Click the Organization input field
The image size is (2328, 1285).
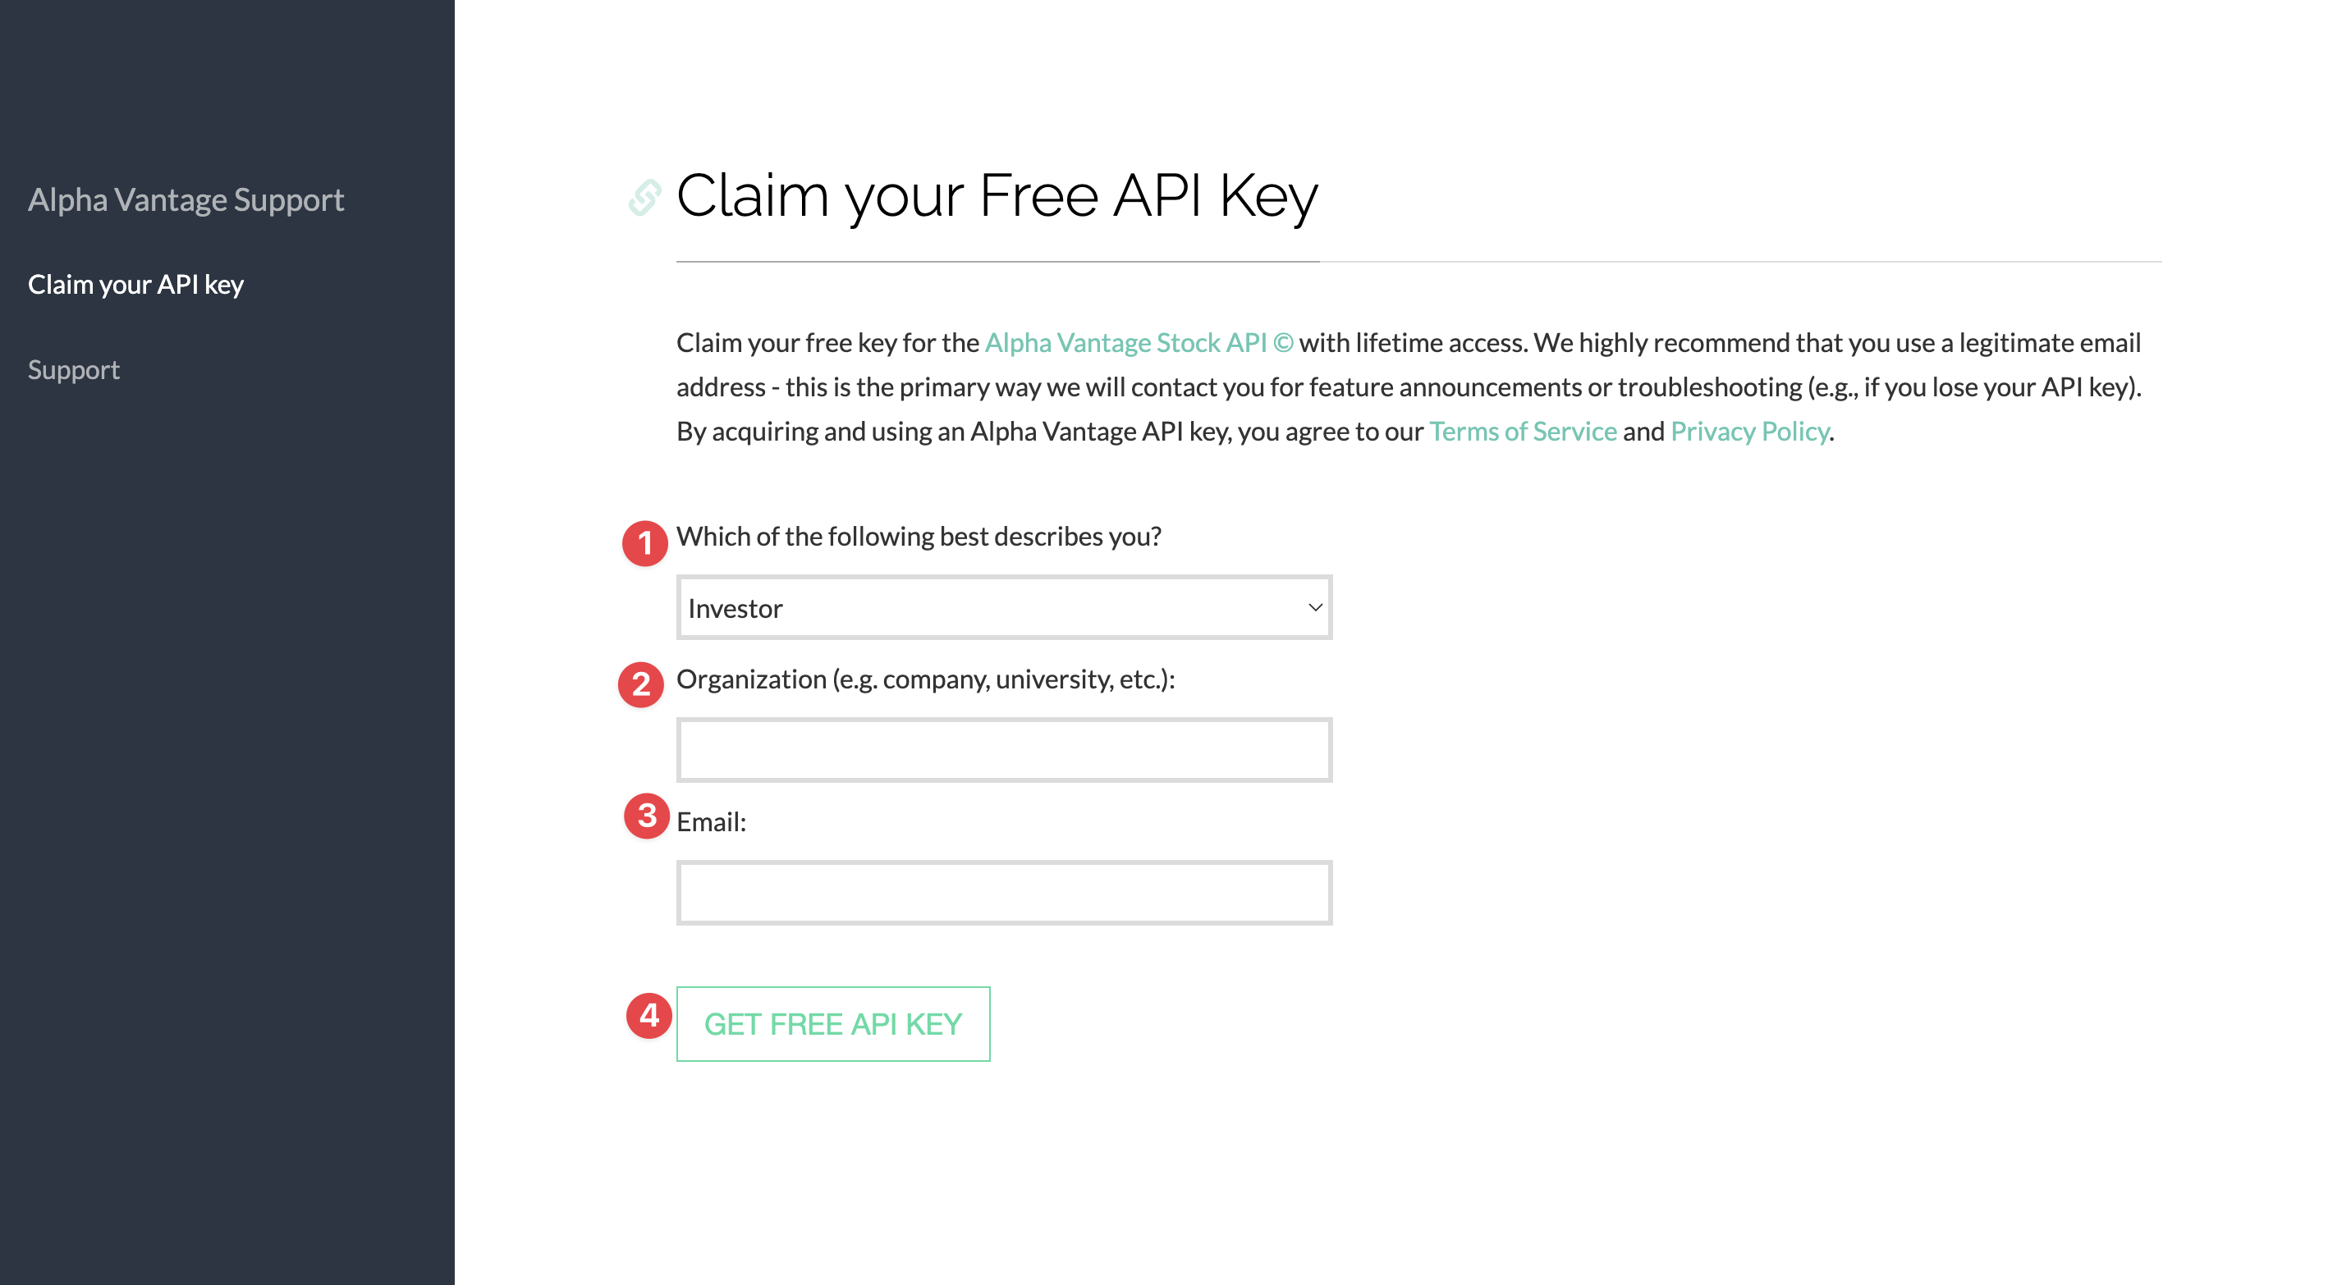pyautogui.click(x=1005, y=748)
